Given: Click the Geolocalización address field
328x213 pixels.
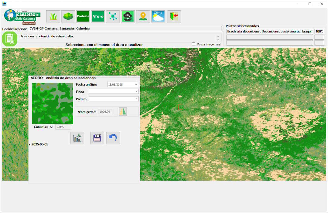Looking at the screenshot, I should coord(125,29).
